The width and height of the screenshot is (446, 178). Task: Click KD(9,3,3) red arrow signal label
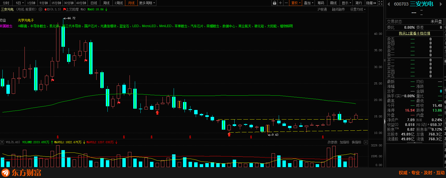(x=52, y=9)
